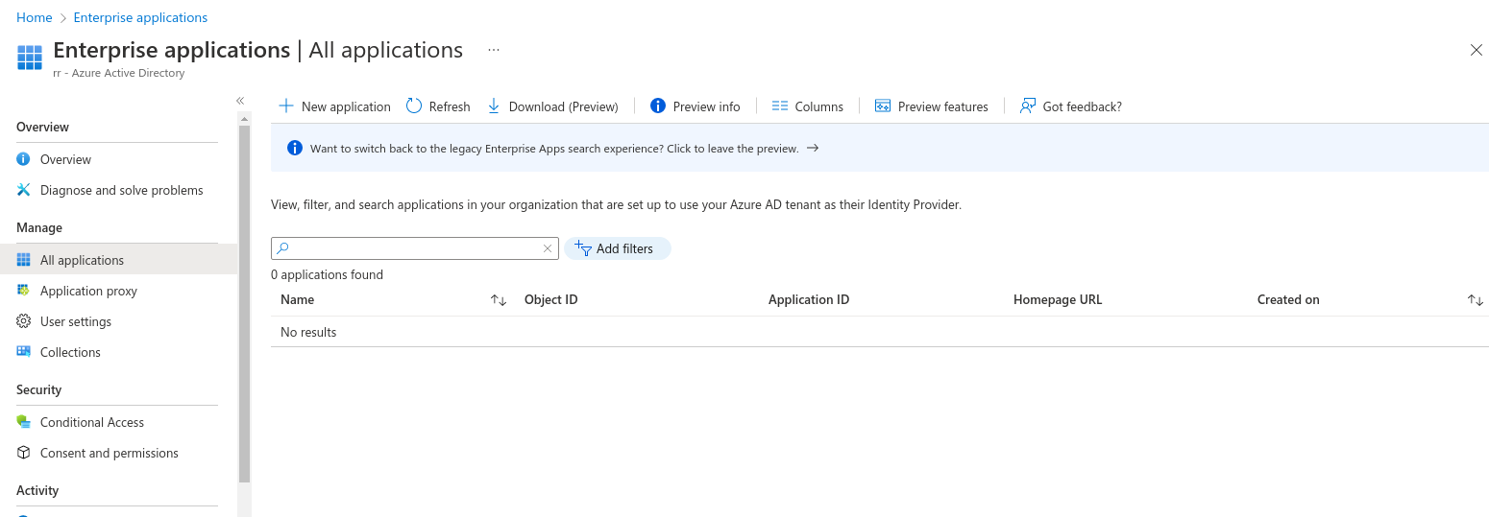The height and width of the screenshot is (517, 1489).
Task: Click the Overview info icon in sidebar
Action: pyautogui.click(x=24, y=159)
